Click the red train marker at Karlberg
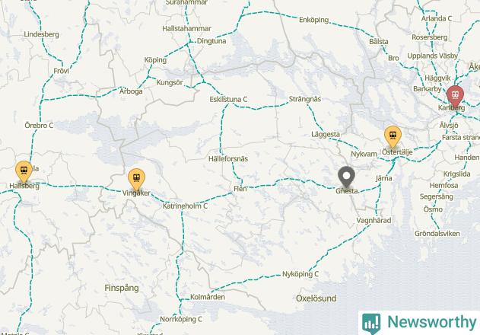Viewport: 480px width, 335px height. pos(455,96)
